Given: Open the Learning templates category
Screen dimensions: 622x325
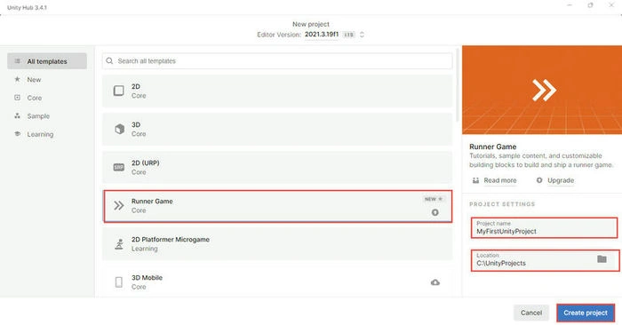Looking at the screenshot, I should tap(40, 134).
